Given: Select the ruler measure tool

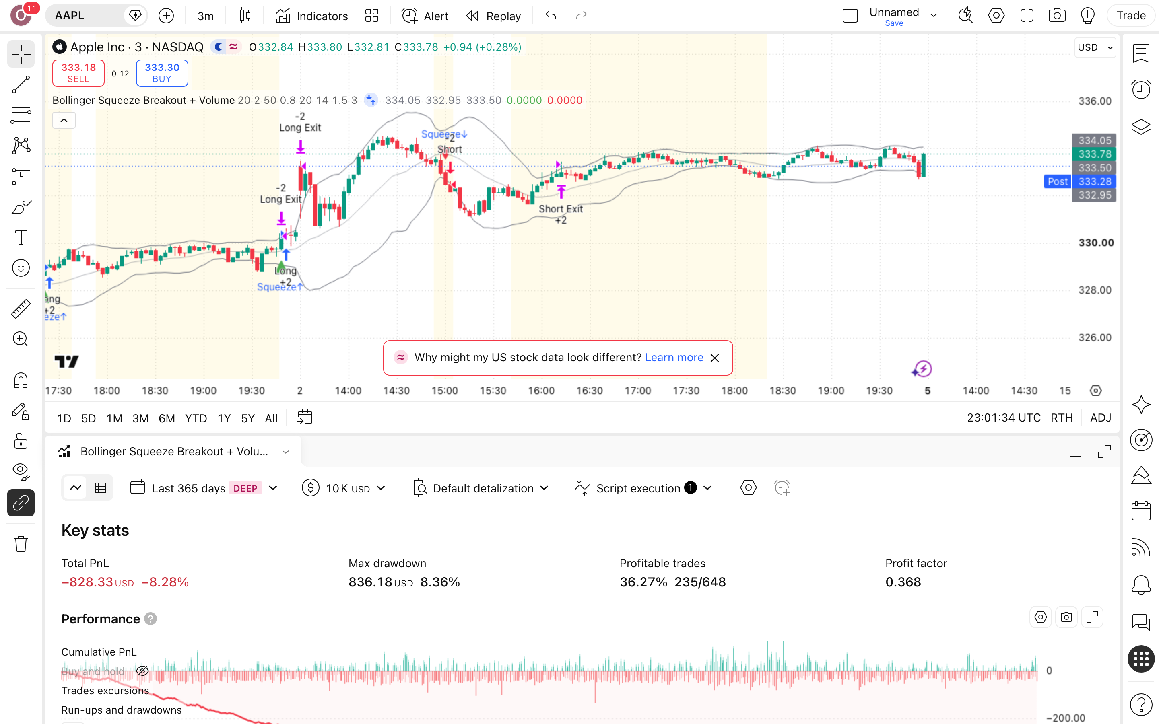Looking at the screenshot, I should coord(21,309).
